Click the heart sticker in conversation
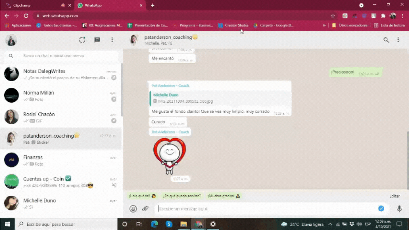 [x=170, y=156]
